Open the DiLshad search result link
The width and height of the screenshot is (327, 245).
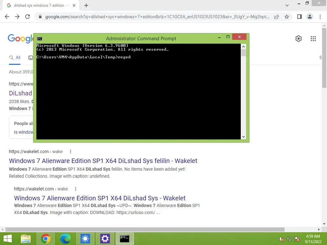20,93
